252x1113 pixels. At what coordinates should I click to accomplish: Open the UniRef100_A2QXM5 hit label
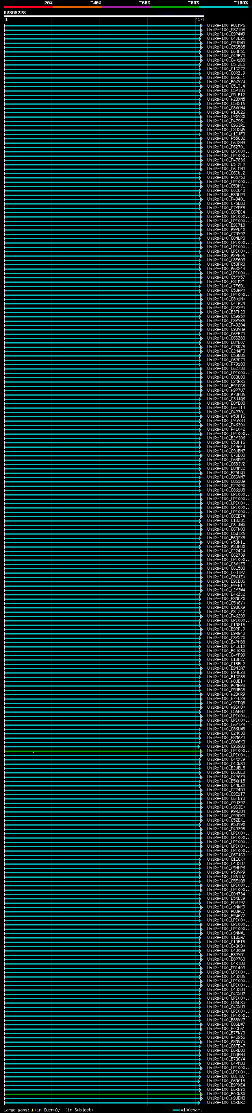pos(226,99)
